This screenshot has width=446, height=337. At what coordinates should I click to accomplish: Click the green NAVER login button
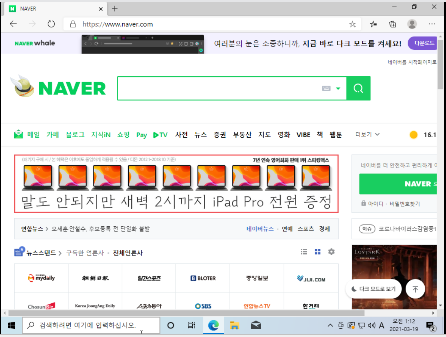tap(398, 184)
